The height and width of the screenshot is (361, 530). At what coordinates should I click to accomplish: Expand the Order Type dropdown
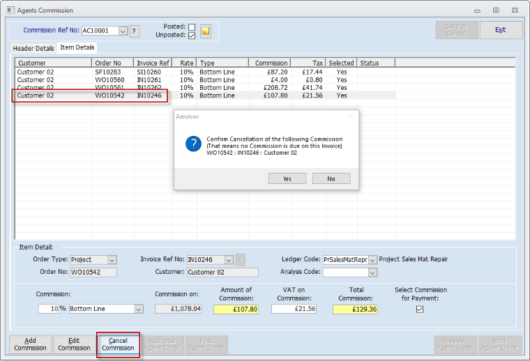pos(112,260)
